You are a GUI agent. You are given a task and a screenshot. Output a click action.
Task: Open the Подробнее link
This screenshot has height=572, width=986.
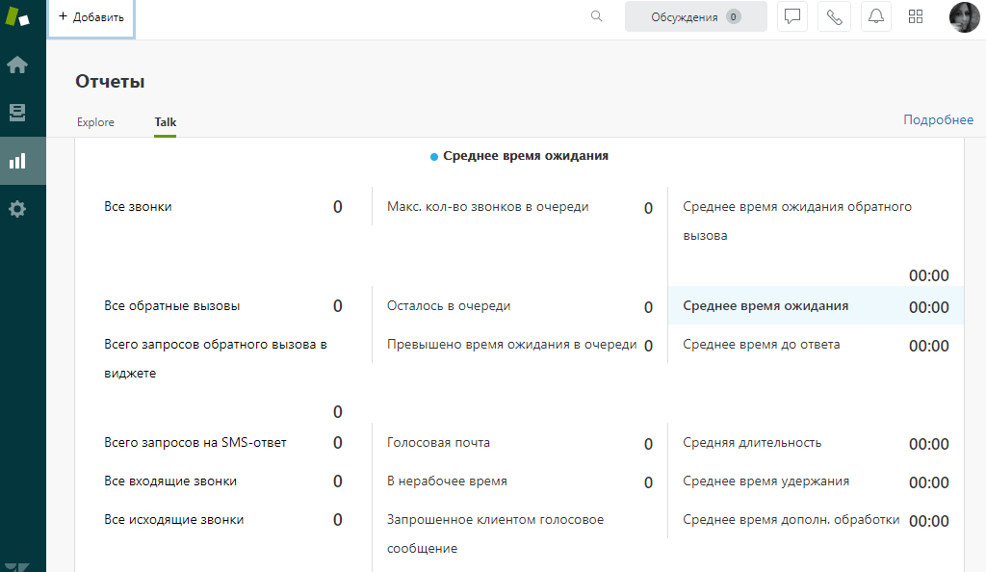938,119
